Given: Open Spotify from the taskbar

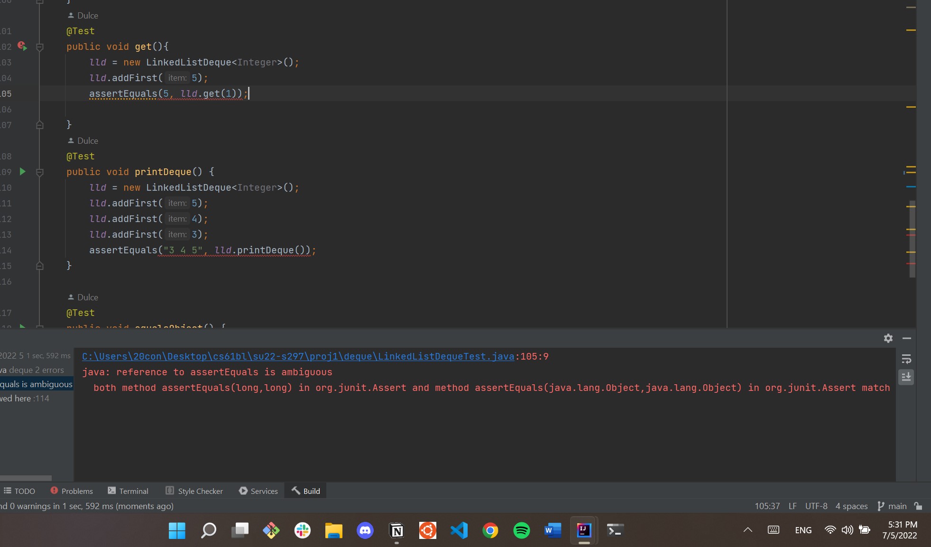Looking at the screenshot, I should (x=521, y=530).
